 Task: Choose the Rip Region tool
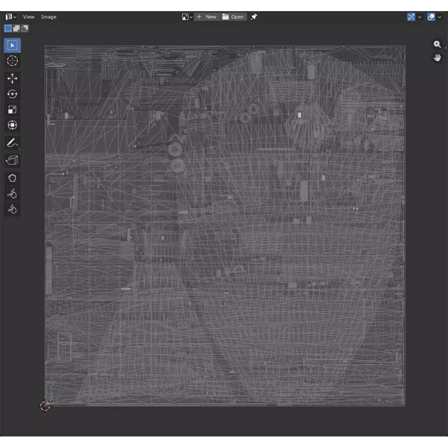(x=12, y=160)
